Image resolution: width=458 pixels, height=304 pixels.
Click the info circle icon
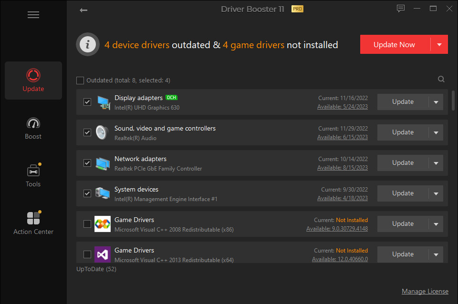click(x=86, y=45)
